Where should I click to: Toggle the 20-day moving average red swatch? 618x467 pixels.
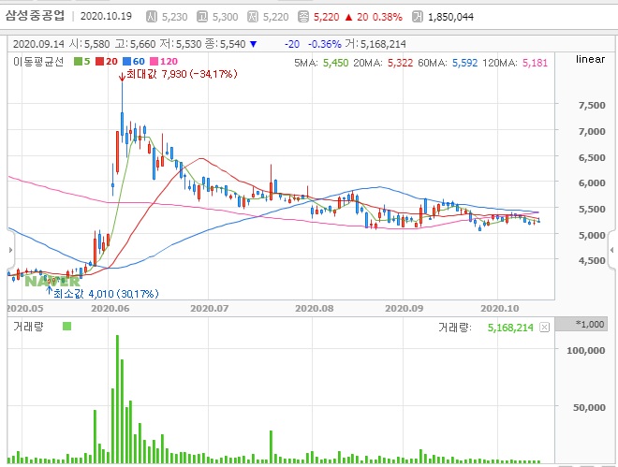click(x=99, y=62)
